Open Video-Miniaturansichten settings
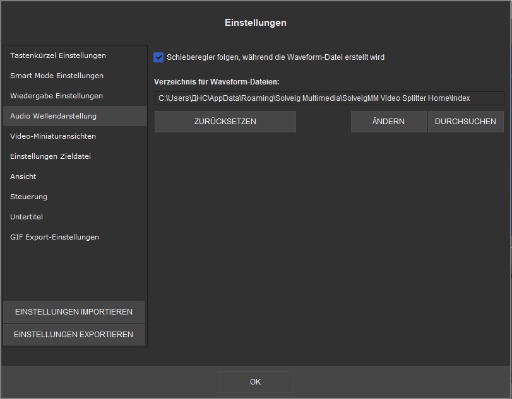 click(53, 136)
